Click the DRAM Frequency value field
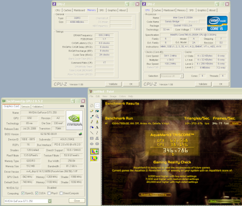This screenshot has height=206, width=242. 105,35
